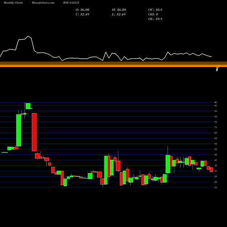Click the peak of the white indicator line
The width and height of the screenshot is (227, 227).
28,36
